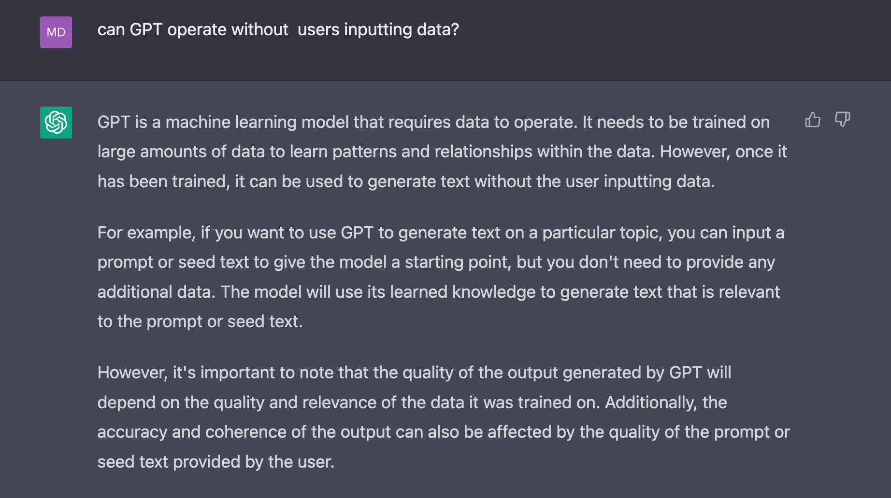
Task: Click the line "to the prompt or seed text."
Action: [x=200, y=322]
